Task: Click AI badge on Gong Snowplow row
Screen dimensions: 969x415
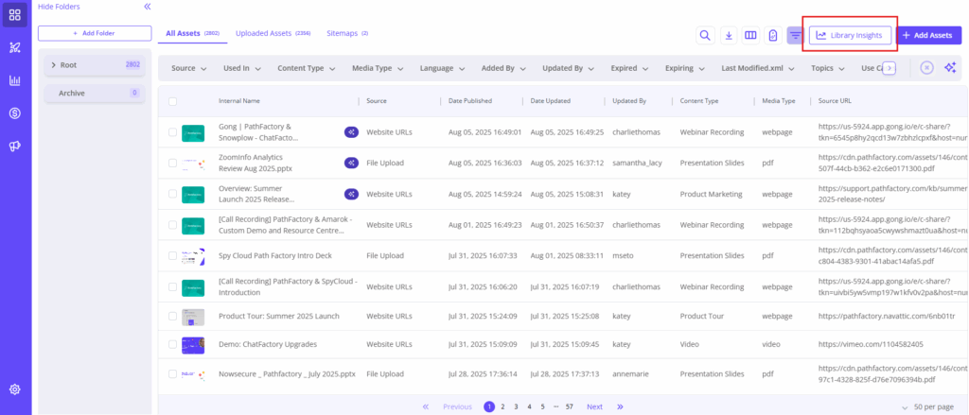Action: pyautogui.click(x=351, y=132)
